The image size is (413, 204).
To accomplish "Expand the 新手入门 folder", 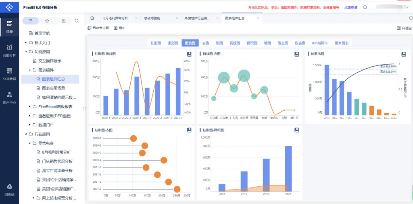I will pos(26,43).
